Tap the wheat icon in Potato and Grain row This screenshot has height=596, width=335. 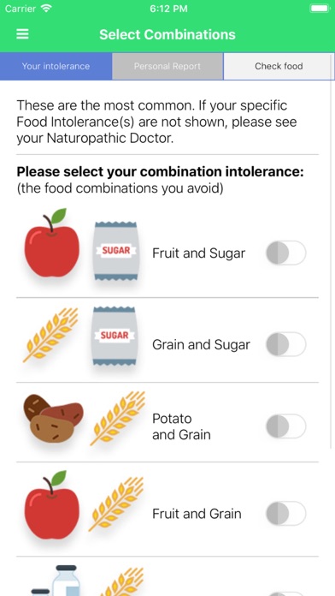pyautogui.click(x=118, y=418)
